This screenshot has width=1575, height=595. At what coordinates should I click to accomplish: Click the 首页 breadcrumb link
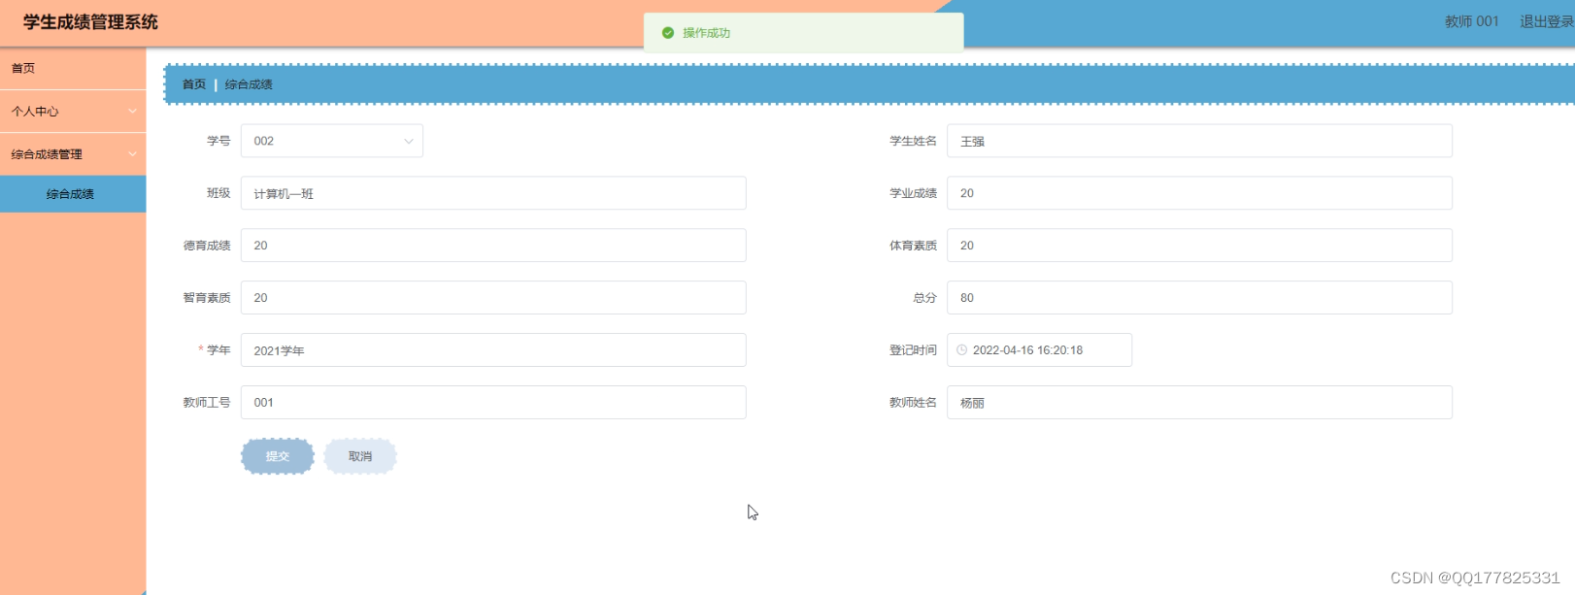click(194, 84)
